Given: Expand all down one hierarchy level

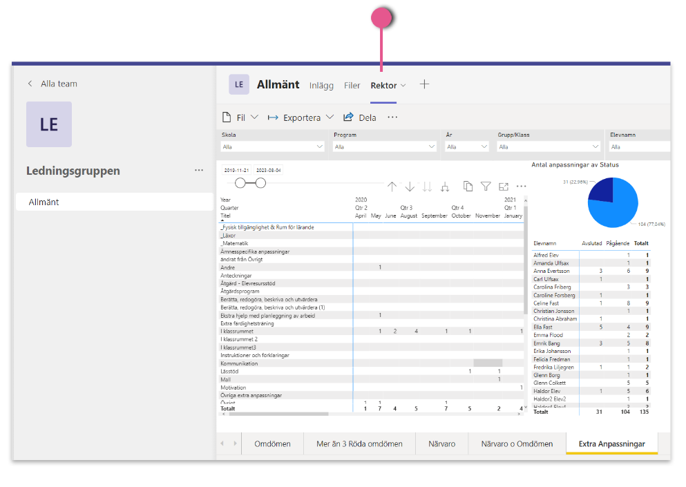Looking at the screenshot, I should coord(445,187).
